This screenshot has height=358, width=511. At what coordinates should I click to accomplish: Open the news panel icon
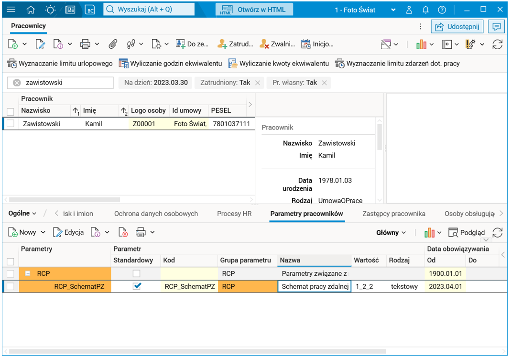[x=70, y=10]
